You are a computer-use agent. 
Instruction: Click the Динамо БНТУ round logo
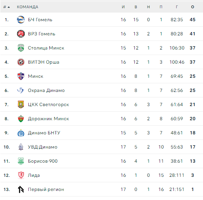pyautogui.click(x=21, y=133)
